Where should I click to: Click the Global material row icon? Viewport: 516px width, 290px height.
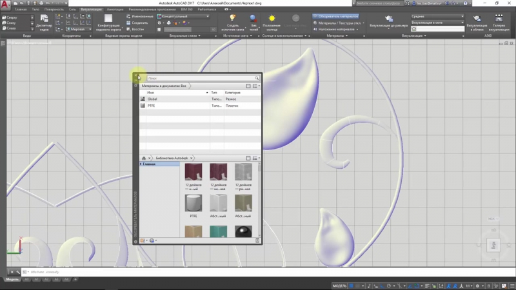[143, 99]
